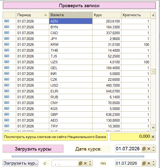Click the table's vertical scrollbar thumb
The height and width of the screenshot is (168, 160).
153,72
